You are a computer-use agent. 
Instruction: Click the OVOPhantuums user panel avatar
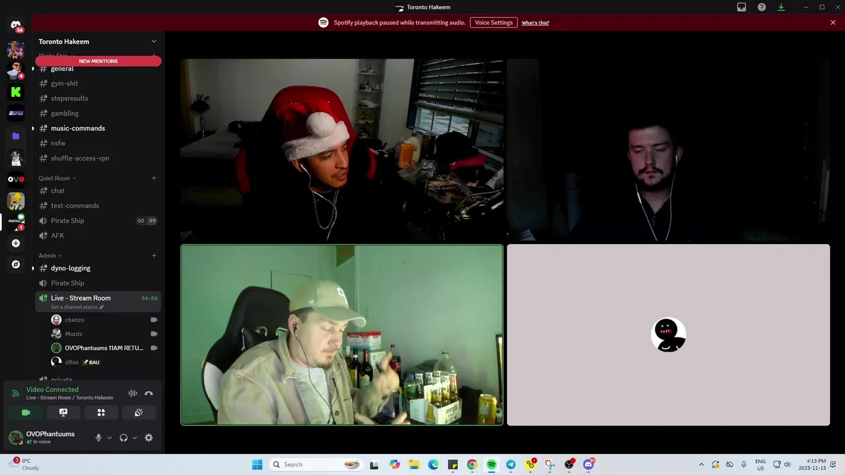point(16,437)
